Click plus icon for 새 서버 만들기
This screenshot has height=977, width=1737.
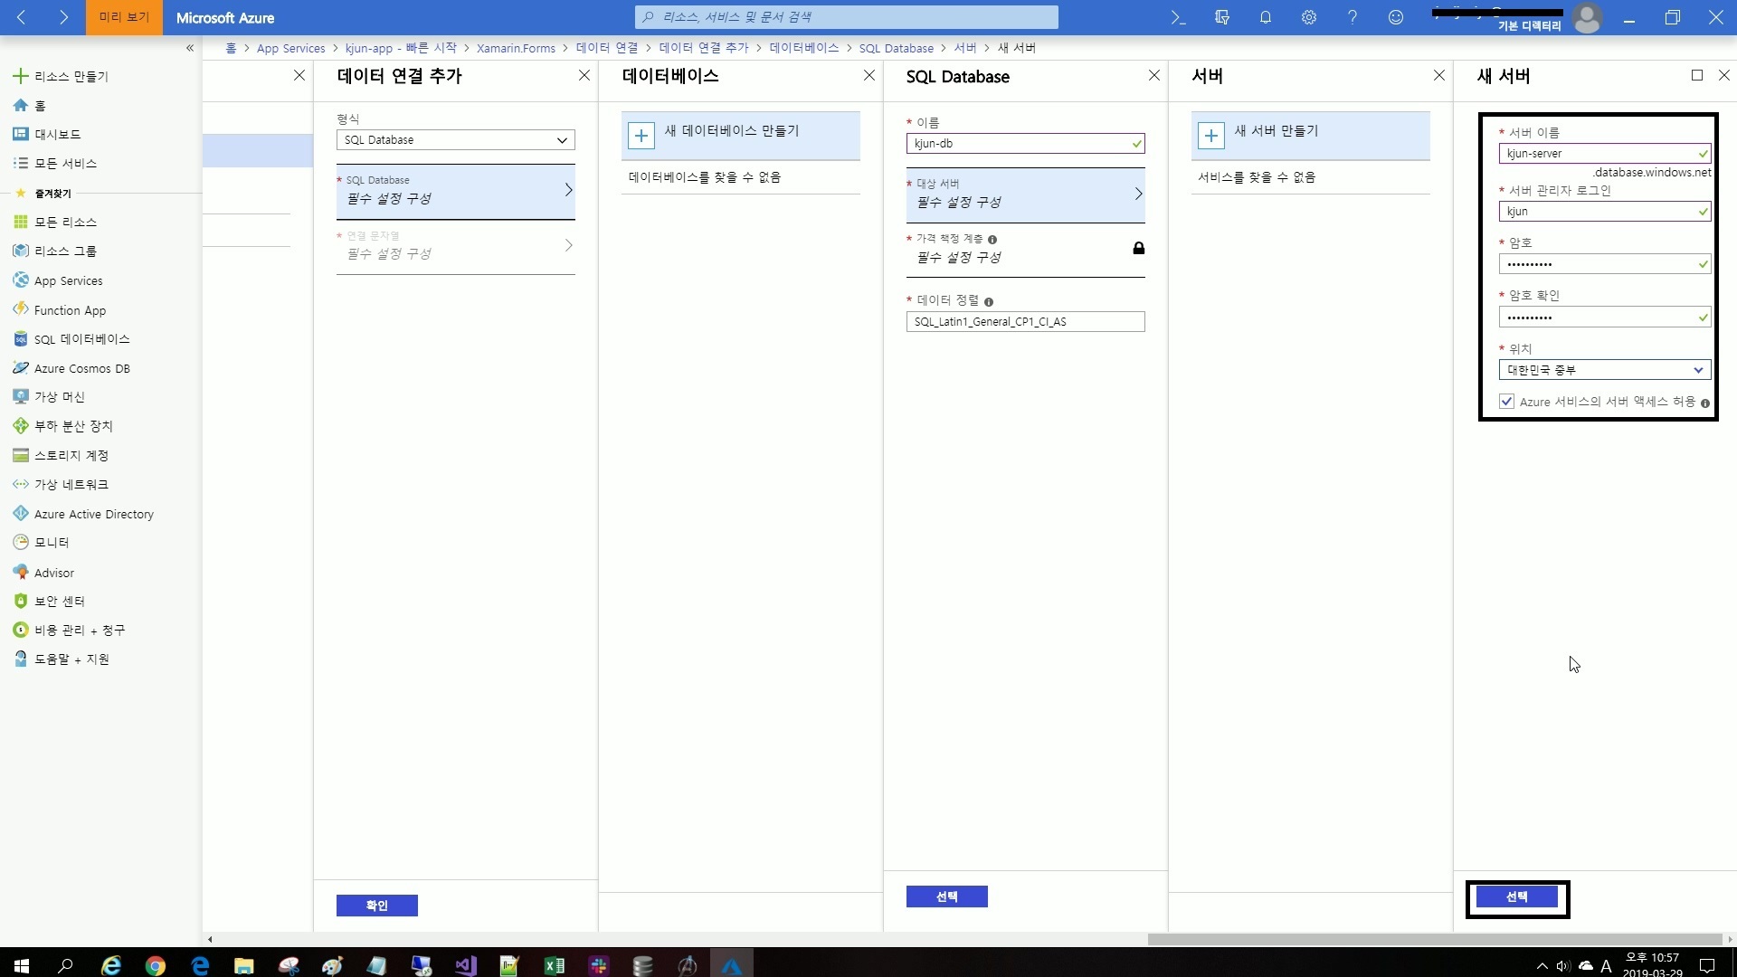(1210, 136)
